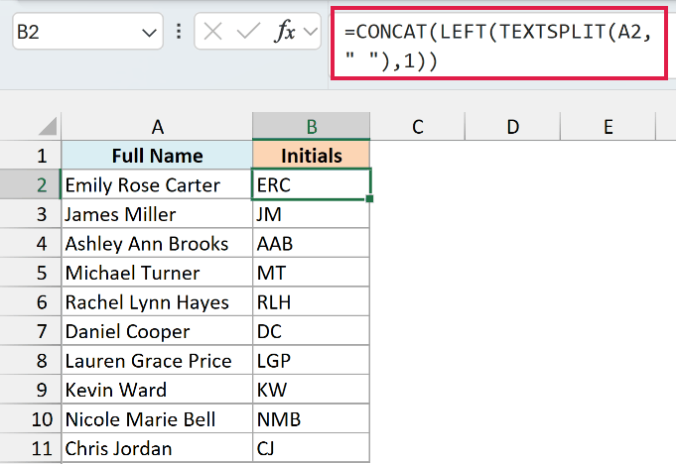Click the cell Kevin Ward
676x464 pixels.
click(157, 390)
